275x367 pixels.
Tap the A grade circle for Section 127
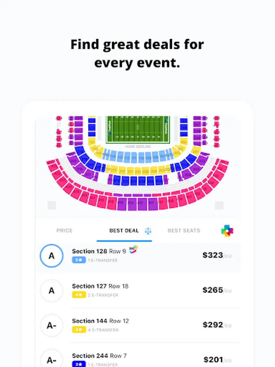pyautogui.click(x=51, y=290)
